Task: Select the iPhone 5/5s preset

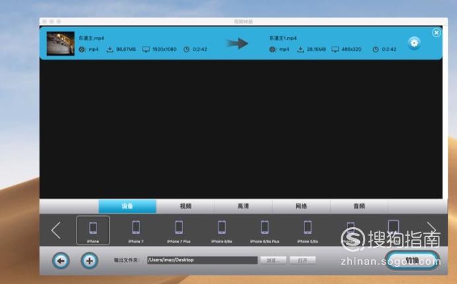Action: (x=308, y=232)
